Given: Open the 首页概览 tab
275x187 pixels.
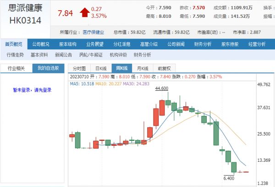Looking at the screenshot, I should (14, 44).
